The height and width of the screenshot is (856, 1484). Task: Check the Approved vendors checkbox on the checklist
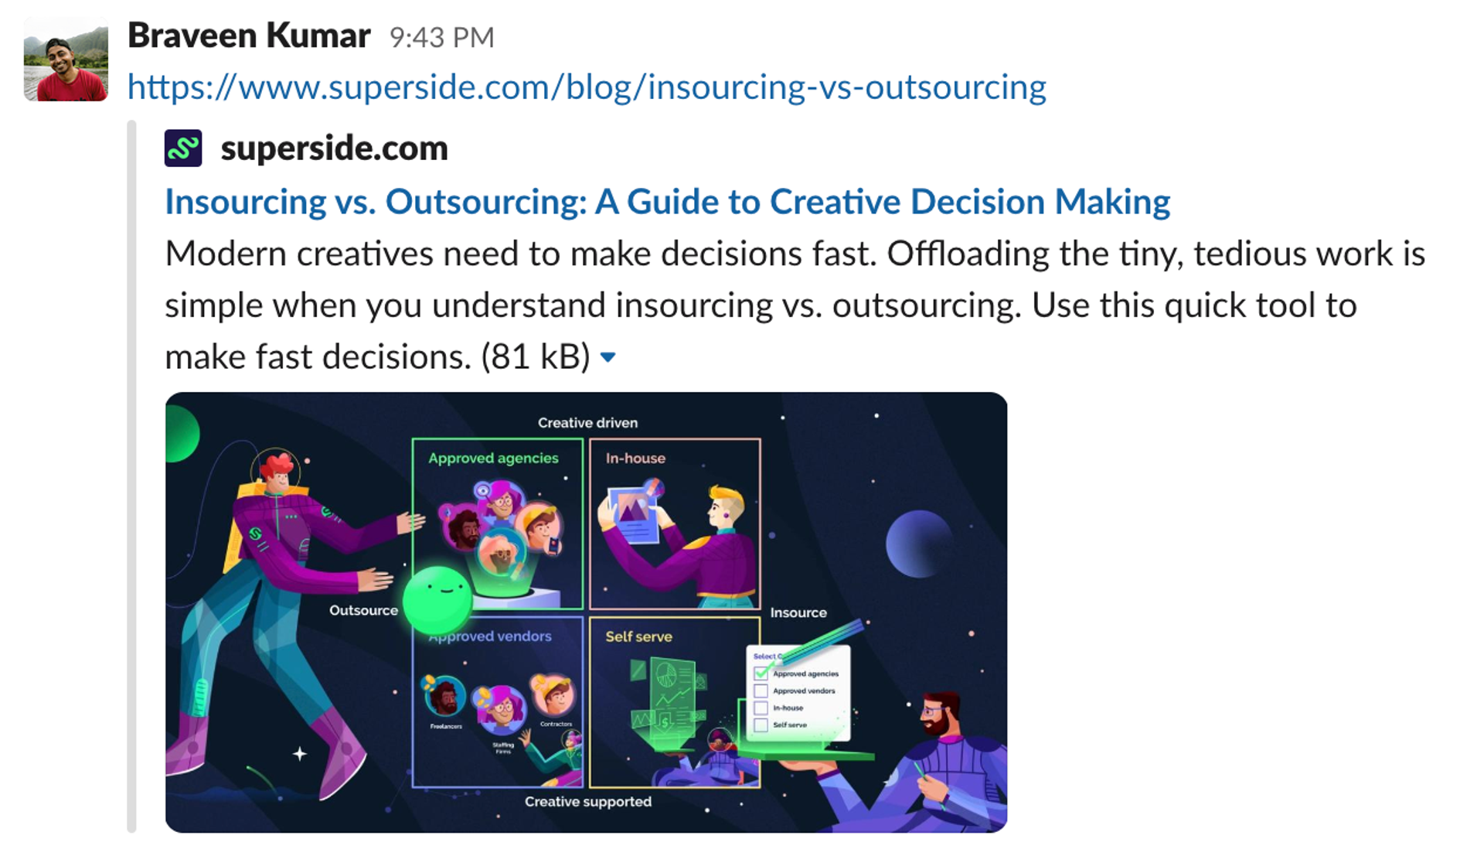pyautogui.click(x=761, y=691)
